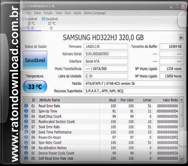Maximize the CrystalDiskInfo window

point(177,6)
